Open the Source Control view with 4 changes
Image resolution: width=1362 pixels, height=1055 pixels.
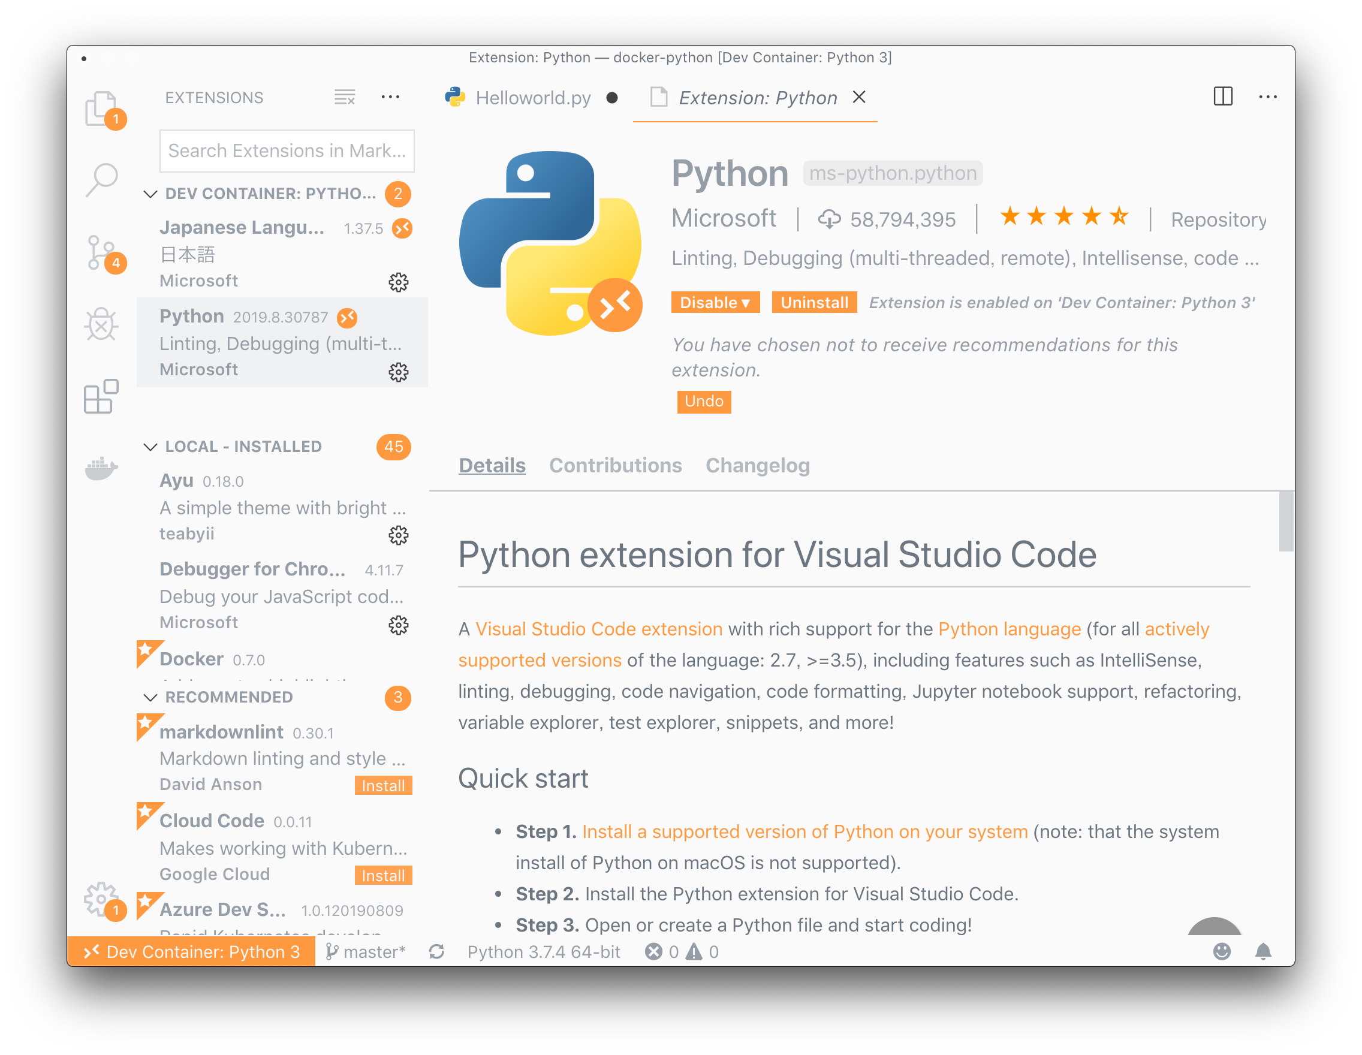pos(103,253)
